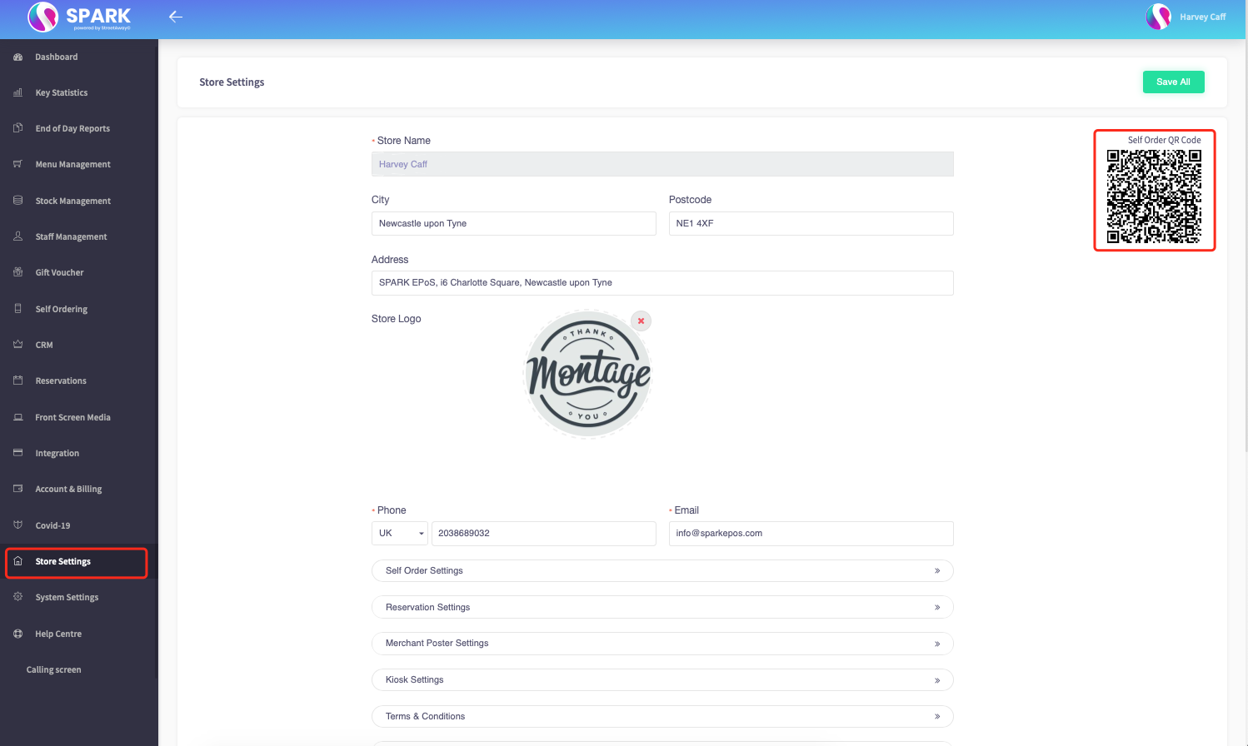This screenshot has width=1248, height=746.
Task: Open Reservations from the sidebar
Action: 61,381
